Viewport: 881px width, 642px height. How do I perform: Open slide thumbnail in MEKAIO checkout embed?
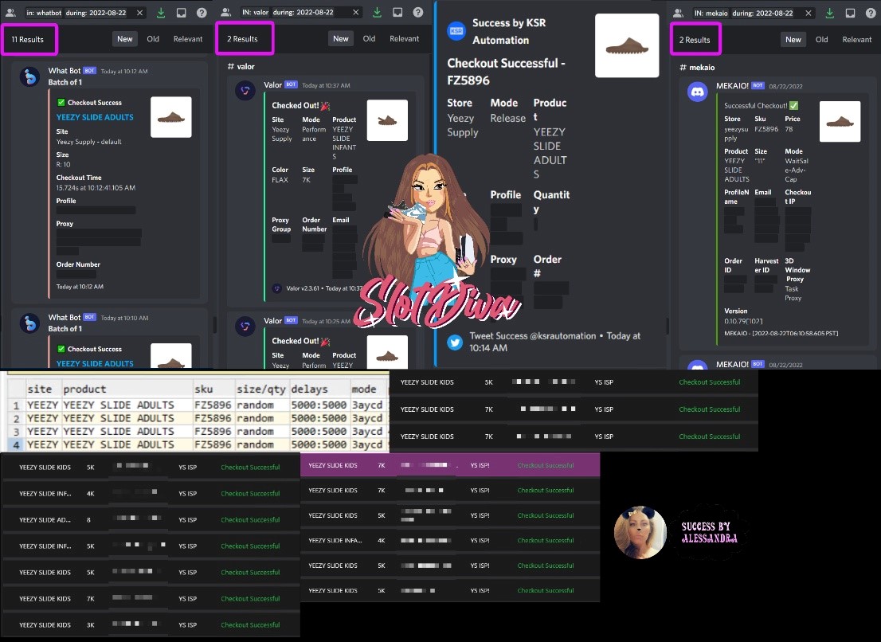coord(840,121)
